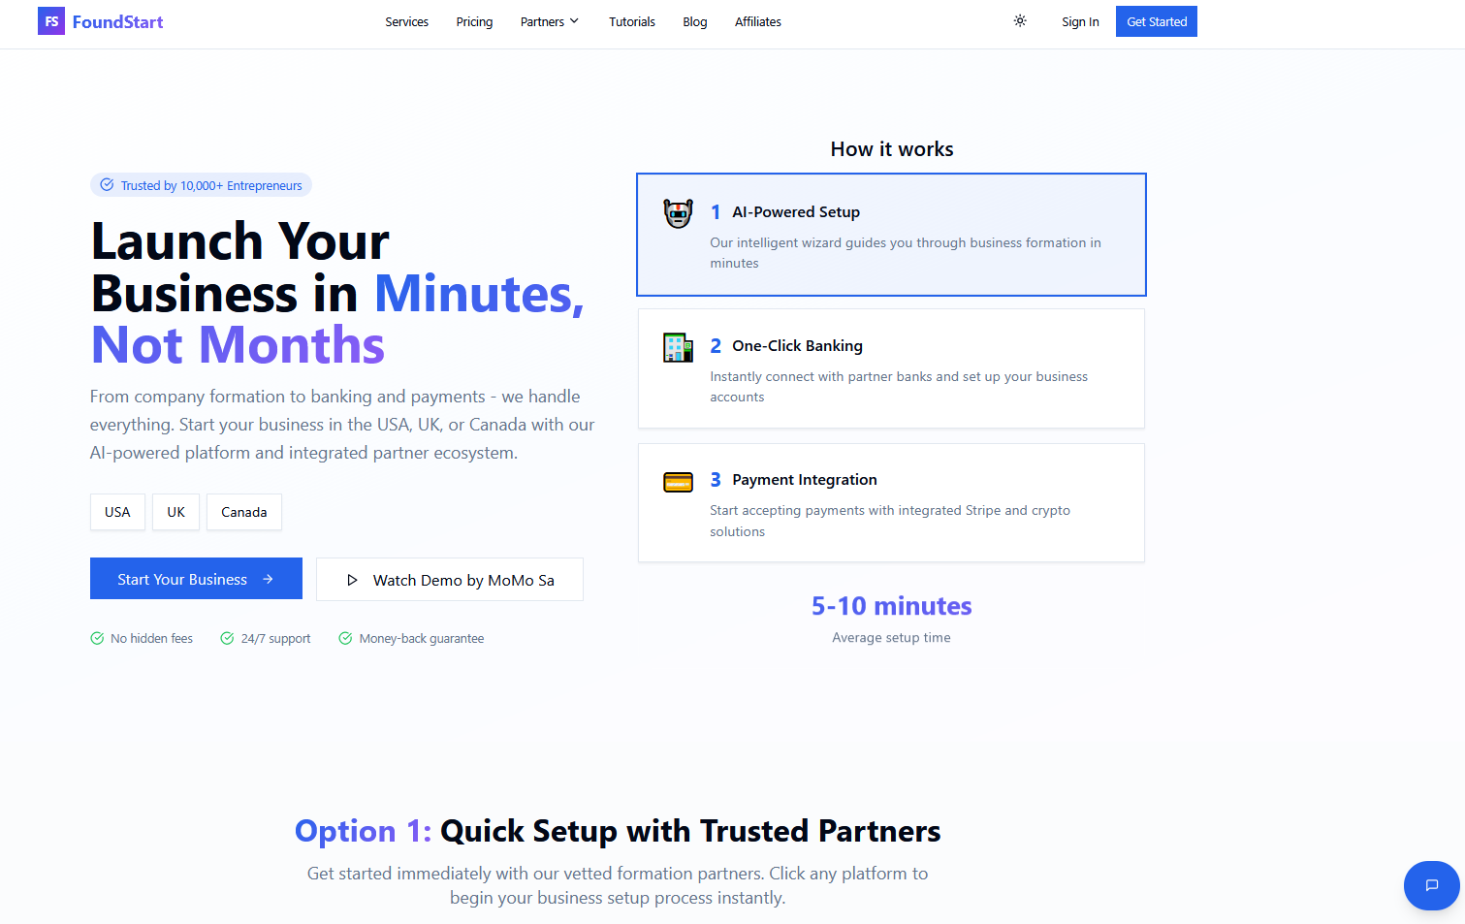Expand the Partners dropdown chevron

[574, 21]
